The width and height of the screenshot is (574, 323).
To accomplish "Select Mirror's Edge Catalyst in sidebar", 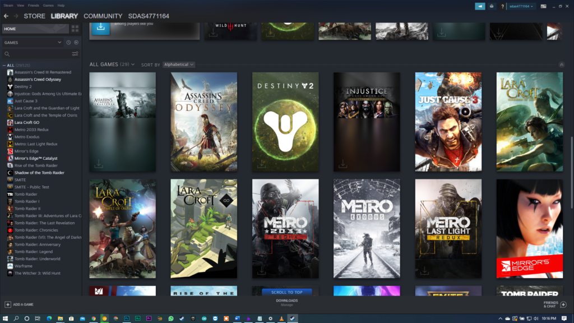I will pyautogui.click(x=35, y=158).
